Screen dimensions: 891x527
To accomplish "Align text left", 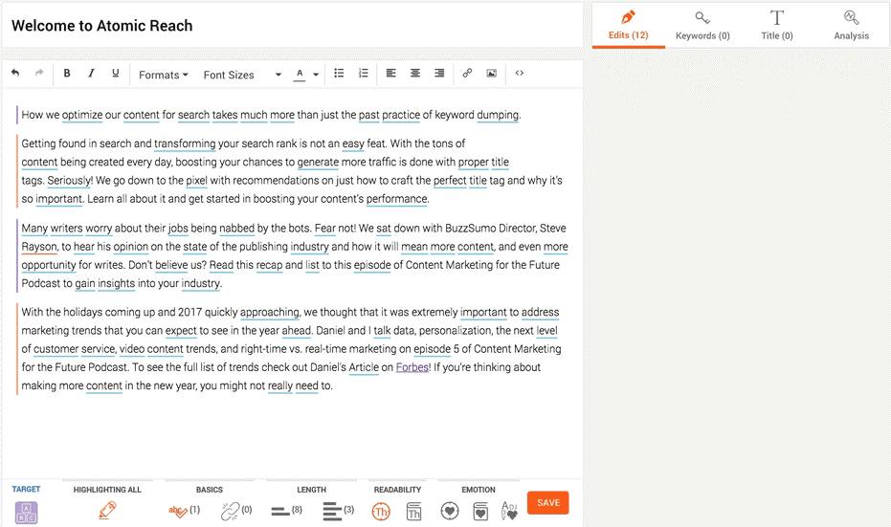I will pyautogui.click(x=390, y=73).
